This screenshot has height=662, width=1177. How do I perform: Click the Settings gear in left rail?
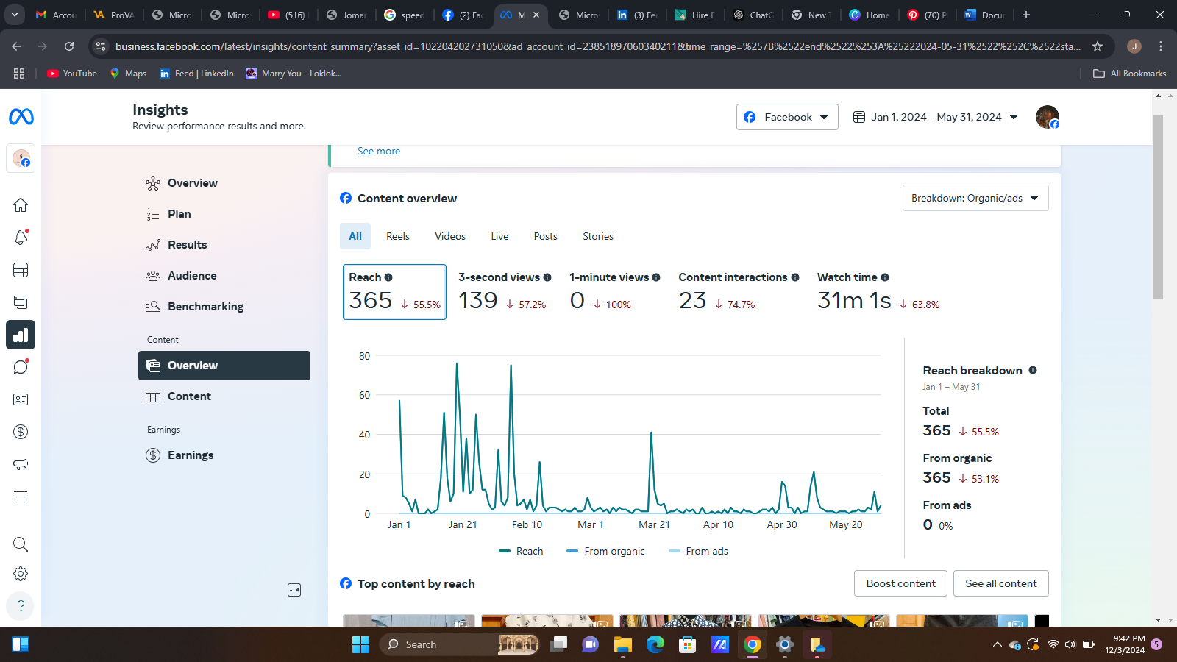tap(21, 574)
